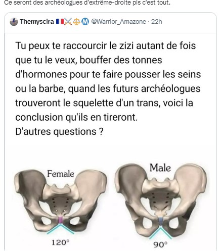Open the tweet via the 22h timestamp

[x=157, y=22]
